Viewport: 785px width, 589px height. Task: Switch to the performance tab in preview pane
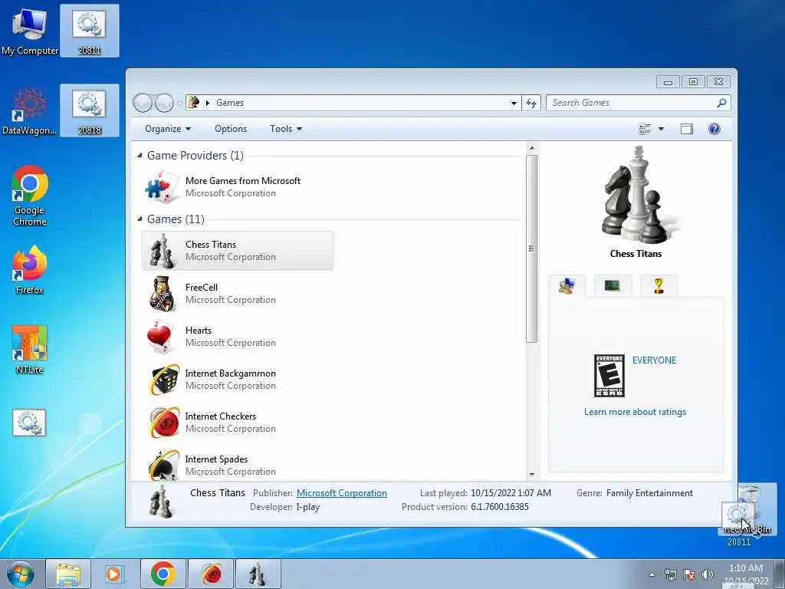coord(613,286)
